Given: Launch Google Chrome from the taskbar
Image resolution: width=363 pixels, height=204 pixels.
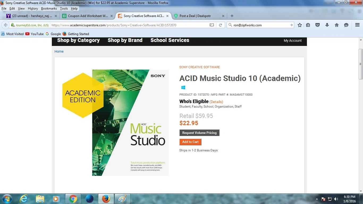Looking at the screenshot, I should [73, 199].
